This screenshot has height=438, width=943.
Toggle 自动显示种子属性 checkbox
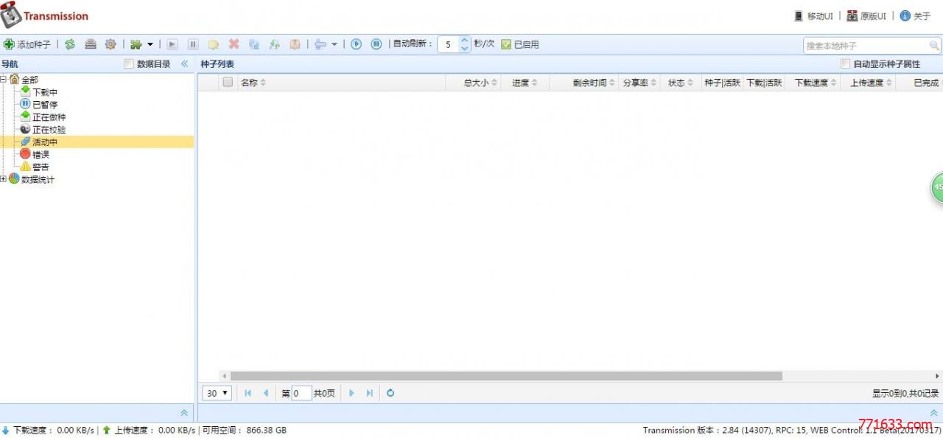click(x=846, y=64)
